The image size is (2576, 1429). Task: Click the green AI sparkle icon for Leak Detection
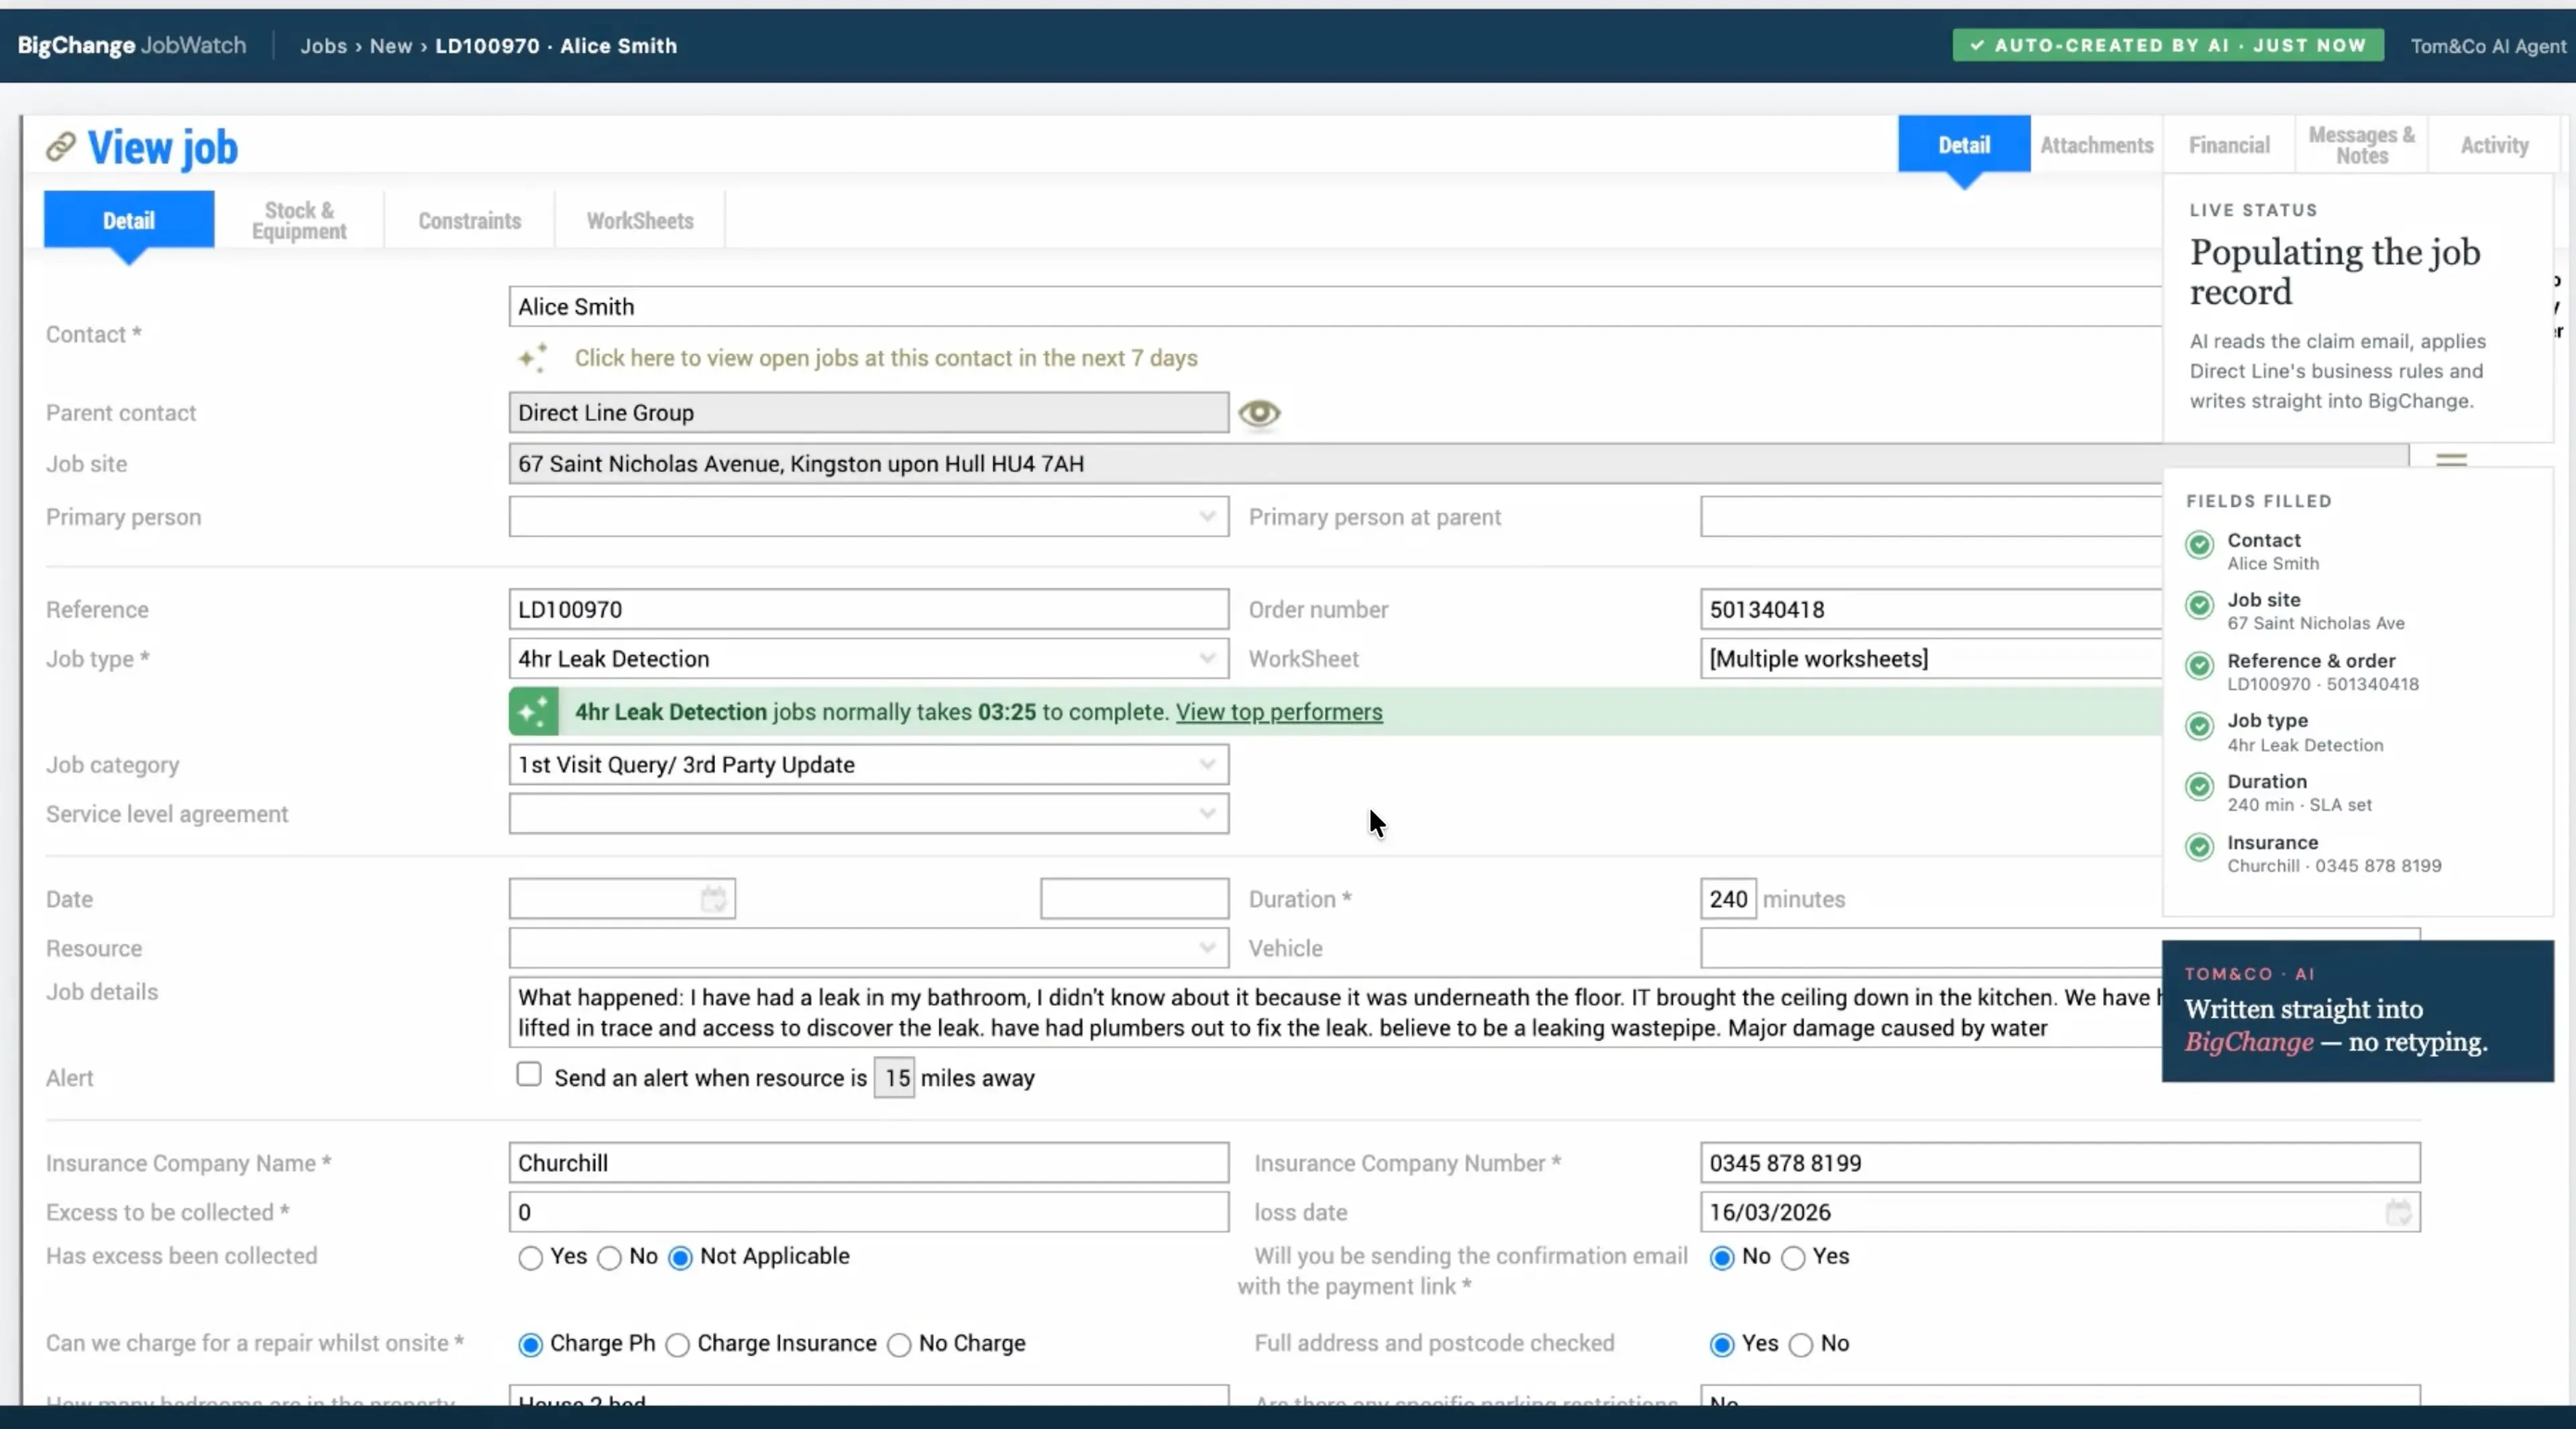click(x=534, y=711)
